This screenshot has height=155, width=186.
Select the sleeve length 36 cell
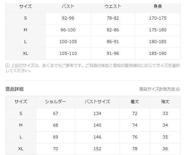coord(165,149)
